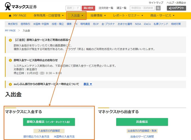Log out with the ログアウト button
Viewport: 191px width, 140px height.
(176, 8)
